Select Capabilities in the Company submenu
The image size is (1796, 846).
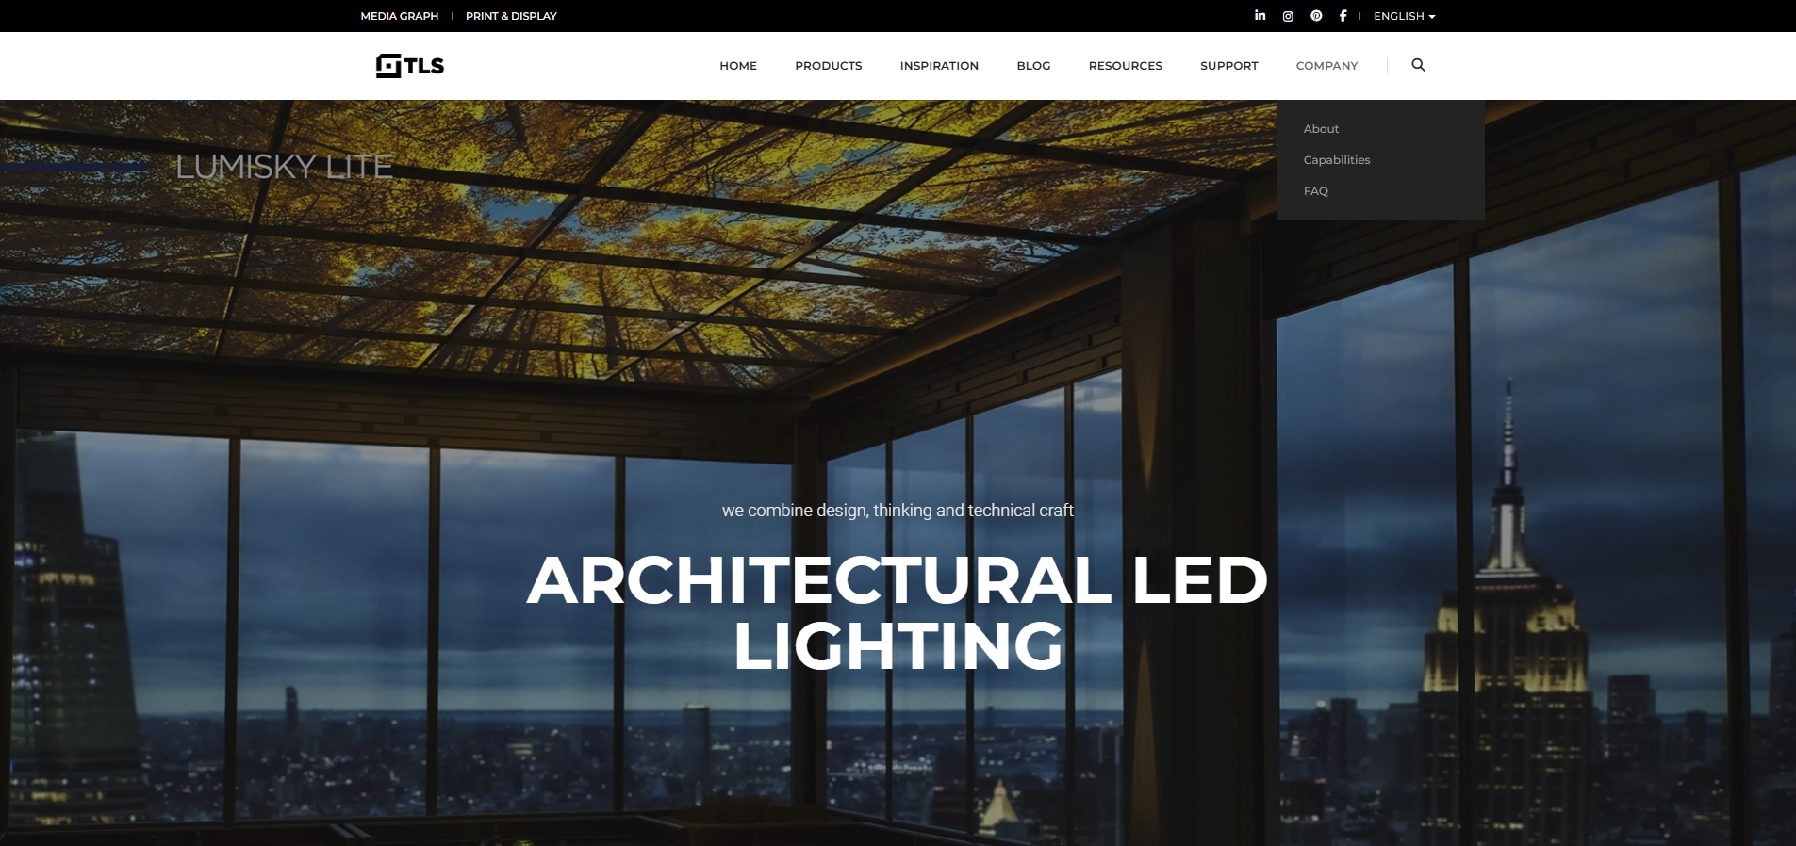pos(1336,160)
